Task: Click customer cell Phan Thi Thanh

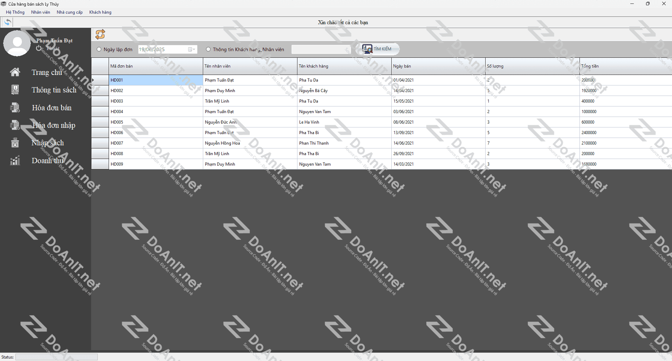Action: click(x=344, y=143)
